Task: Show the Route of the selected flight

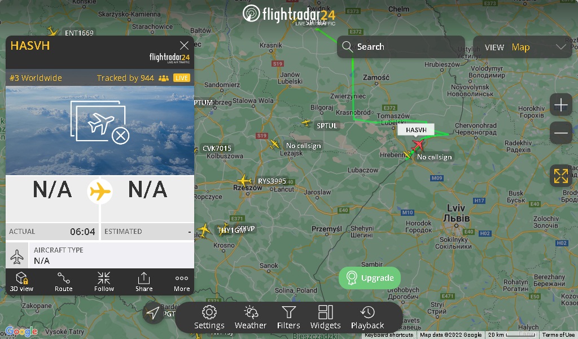Action: 63,282
